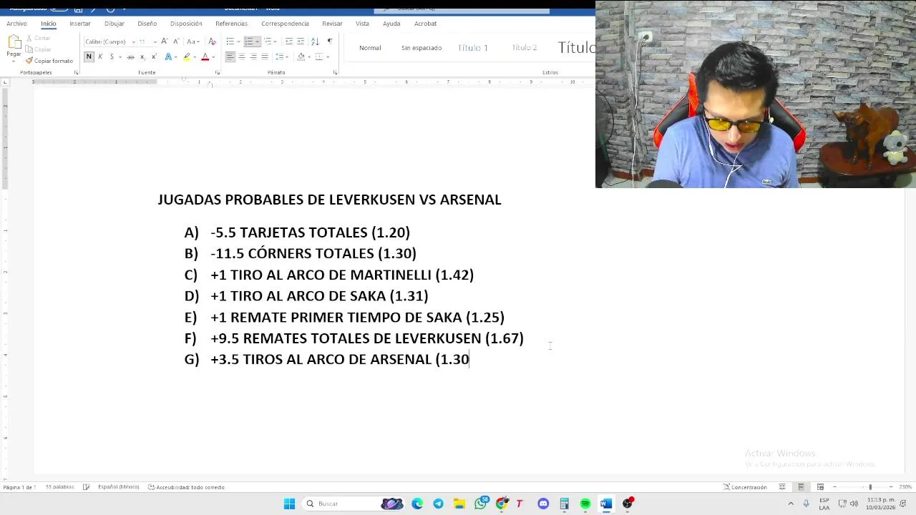Open highlight color dropdown arrow
The width and height of the screenshot is (916, 515).
[x=195, y=57]
